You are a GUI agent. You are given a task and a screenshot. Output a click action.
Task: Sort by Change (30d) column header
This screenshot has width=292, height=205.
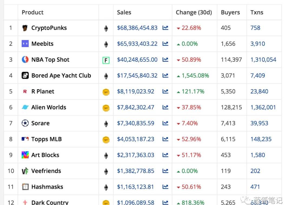[194, 12]
